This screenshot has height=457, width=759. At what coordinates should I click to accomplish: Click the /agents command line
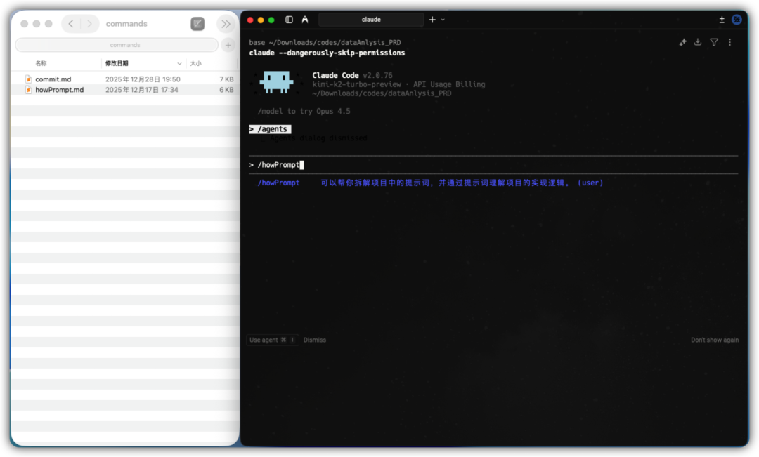point(270,129)
